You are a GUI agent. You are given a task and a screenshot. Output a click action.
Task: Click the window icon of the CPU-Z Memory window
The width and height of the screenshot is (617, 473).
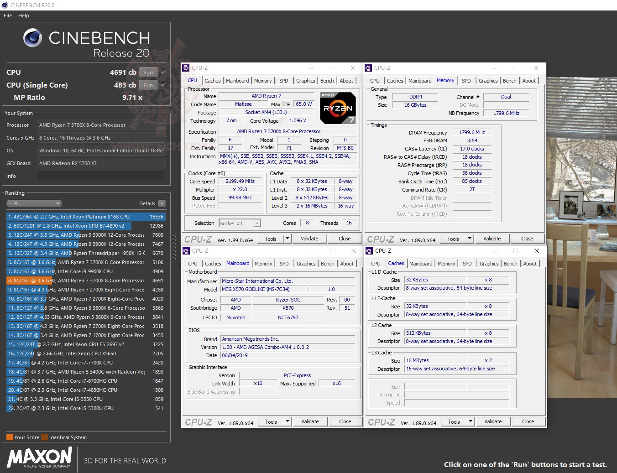pos(368,68)
